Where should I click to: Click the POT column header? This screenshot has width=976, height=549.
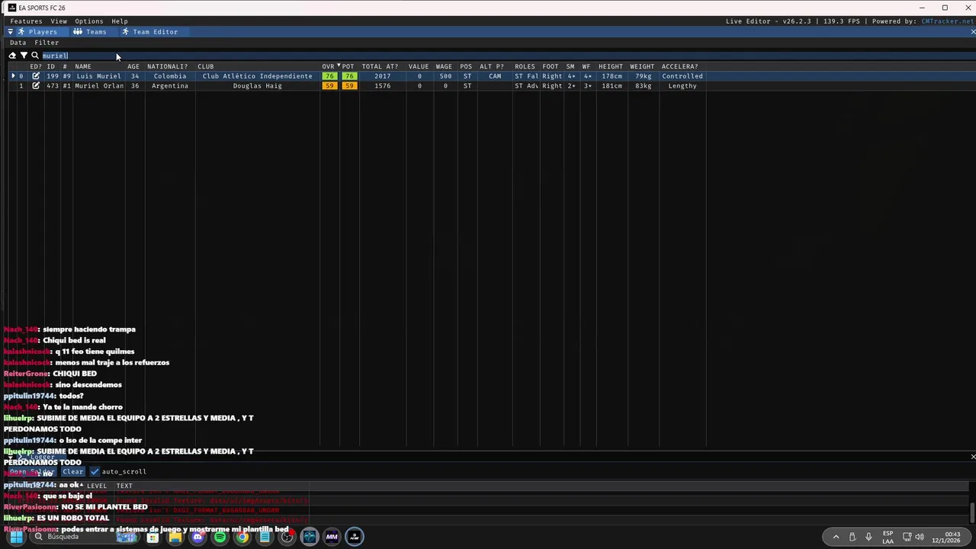pos(348,66)
